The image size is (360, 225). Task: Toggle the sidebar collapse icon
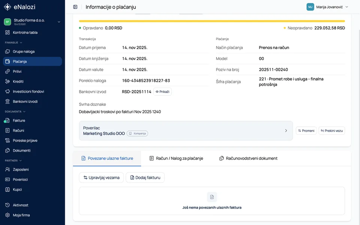(75, 7)
